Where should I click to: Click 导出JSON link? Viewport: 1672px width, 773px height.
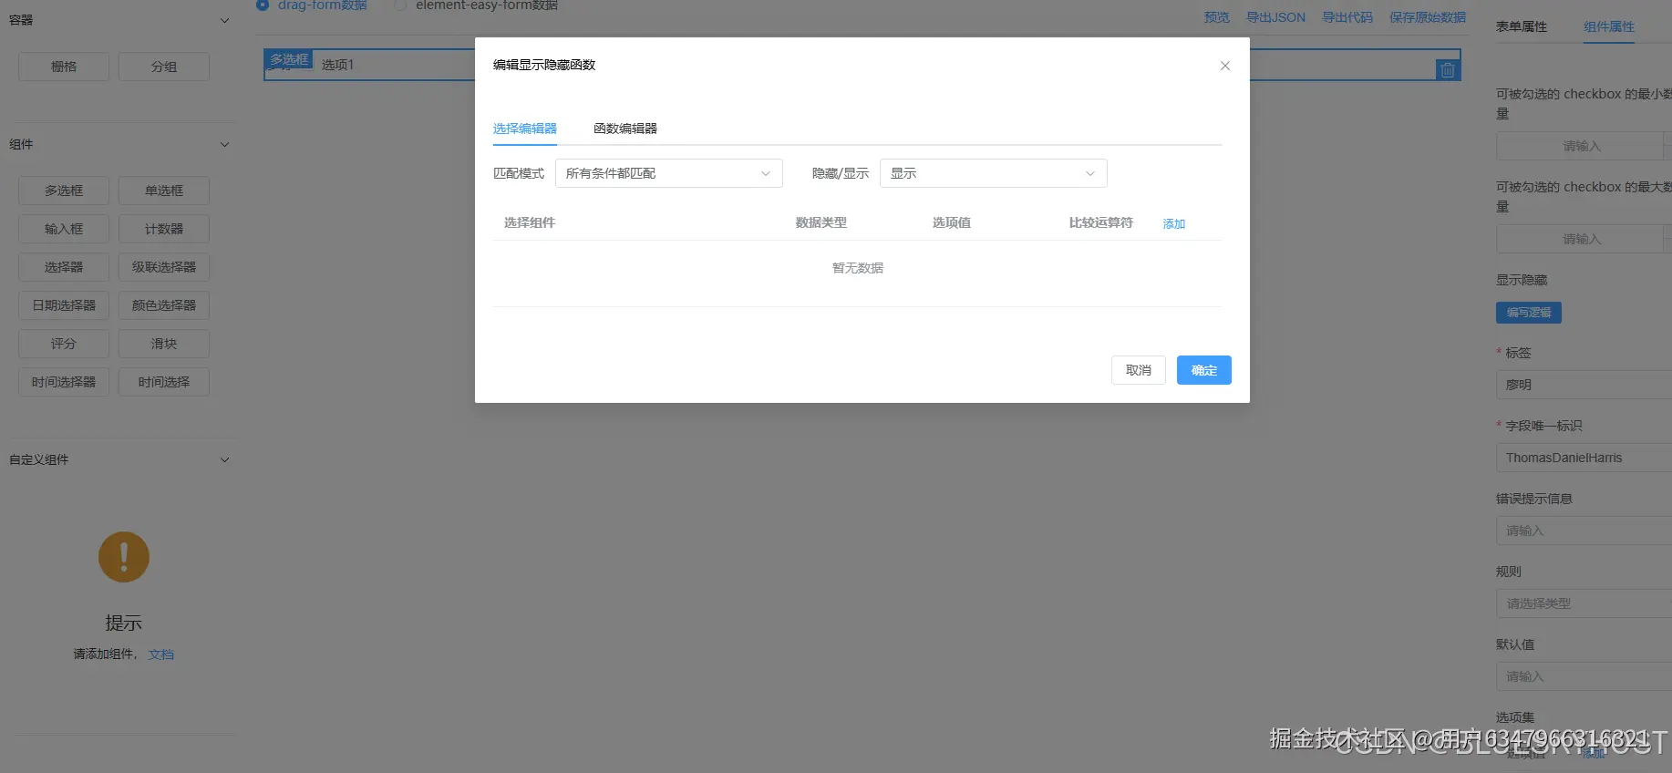1275,17
